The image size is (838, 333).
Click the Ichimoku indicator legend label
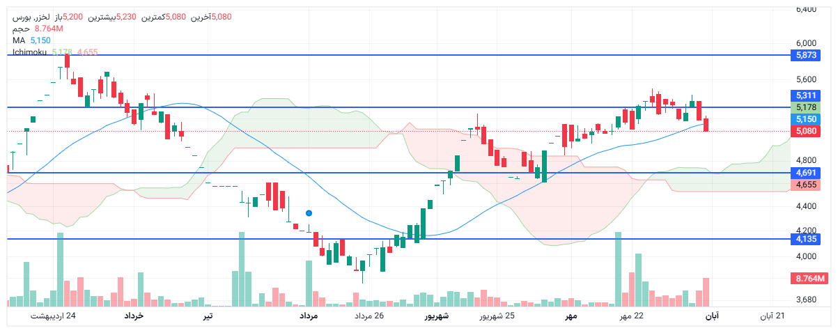coord(29,52)
